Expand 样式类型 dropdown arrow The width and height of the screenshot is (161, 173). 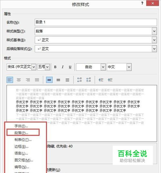(x=154, y=31)
